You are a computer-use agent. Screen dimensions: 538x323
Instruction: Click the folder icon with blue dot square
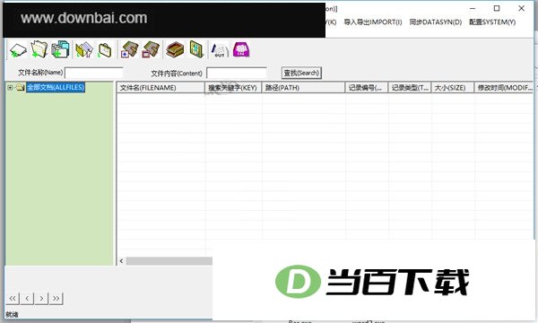coord(129,49)
